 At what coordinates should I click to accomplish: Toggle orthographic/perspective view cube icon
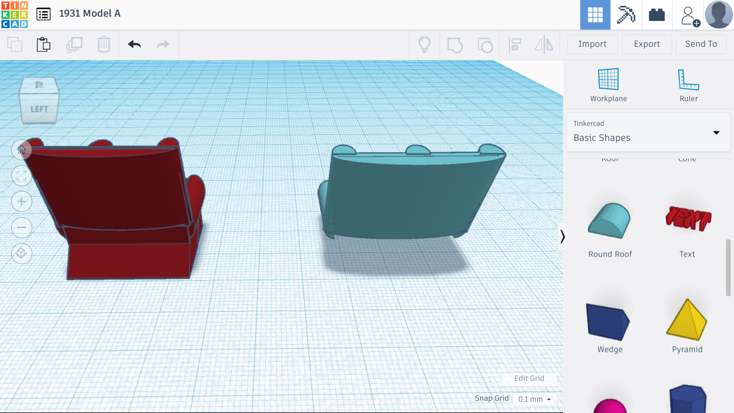click(21, 253)
